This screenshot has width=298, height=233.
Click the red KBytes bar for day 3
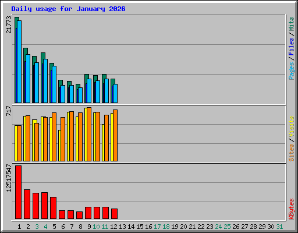click(x=36, y=206)
